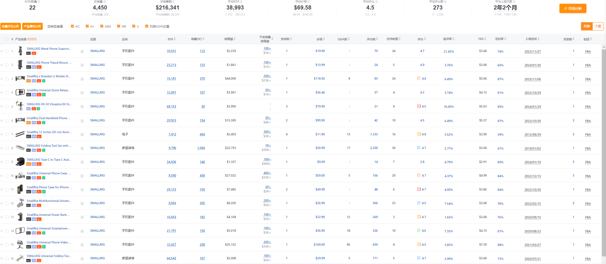This screenshot has height=264, width=606.
Task: Click the help icon next to 平均上架天数
Action: (514, 2)
